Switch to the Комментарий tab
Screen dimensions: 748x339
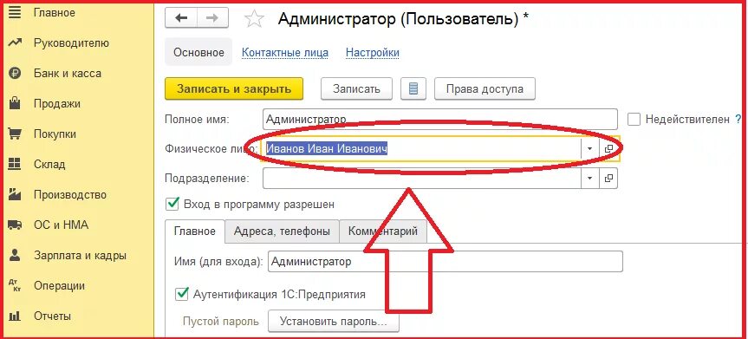pyautogui.click(x=383, y=231)
